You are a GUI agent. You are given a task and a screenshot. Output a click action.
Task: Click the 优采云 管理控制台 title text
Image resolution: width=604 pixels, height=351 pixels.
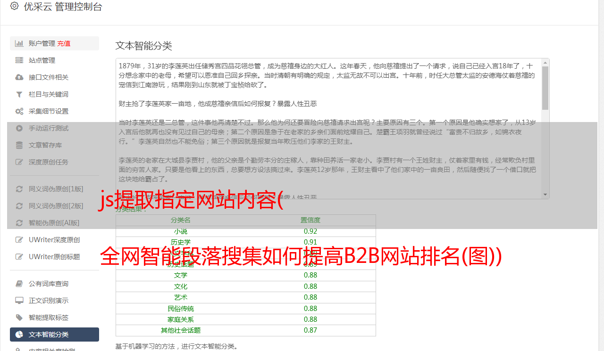coord(63,7)
